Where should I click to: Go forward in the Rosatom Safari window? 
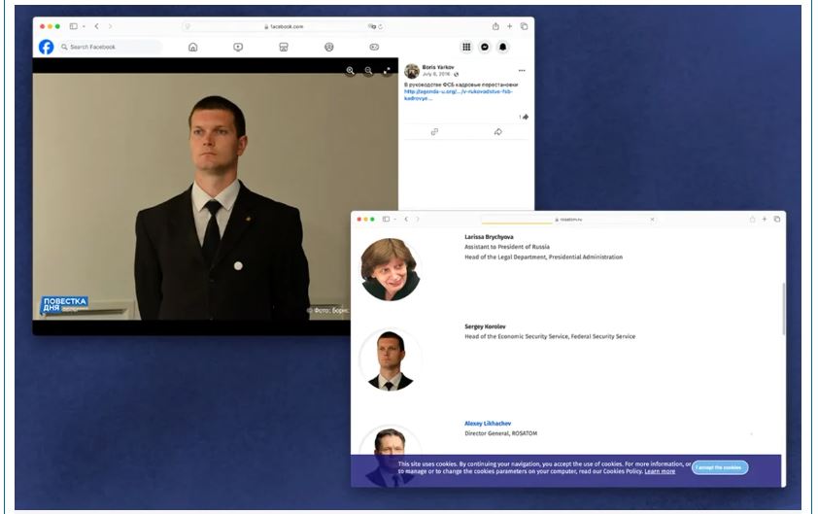click(418, 220)
